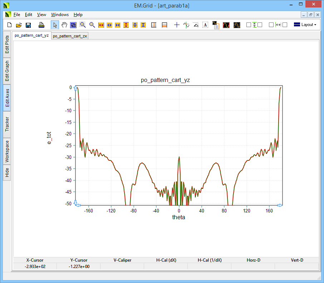The width and height of the screenshot is (324, 283).
Task: Click the e_tot Y-axis label
Action: 49,138
